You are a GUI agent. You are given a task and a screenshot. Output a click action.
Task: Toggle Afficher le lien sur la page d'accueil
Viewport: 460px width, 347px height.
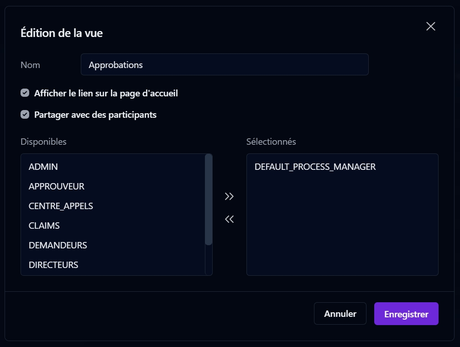(x=25, y=93)
